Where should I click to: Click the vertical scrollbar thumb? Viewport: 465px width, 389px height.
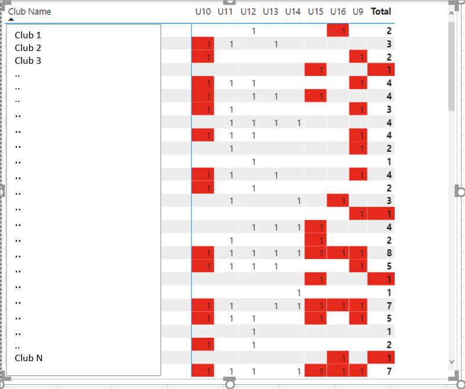pyautogui.click(x=452, y=66)
